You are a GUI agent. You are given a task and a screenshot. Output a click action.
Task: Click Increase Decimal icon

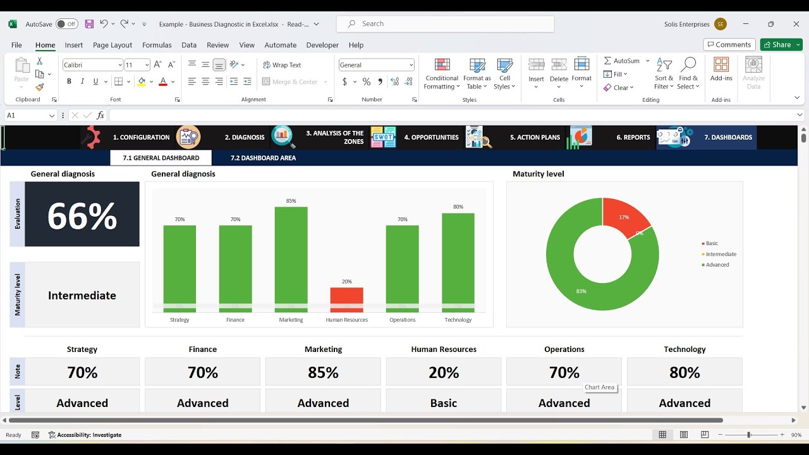tap(395, 82)
